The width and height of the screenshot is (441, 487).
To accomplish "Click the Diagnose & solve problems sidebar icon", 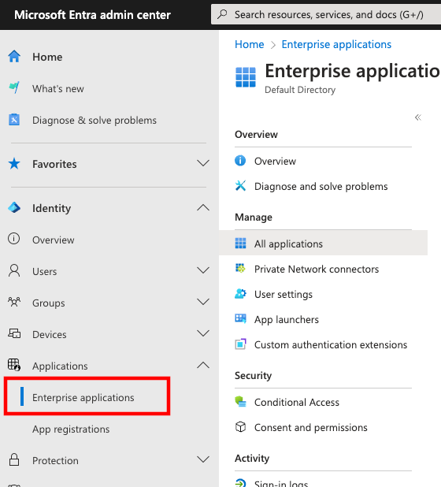I will [14, 120].
